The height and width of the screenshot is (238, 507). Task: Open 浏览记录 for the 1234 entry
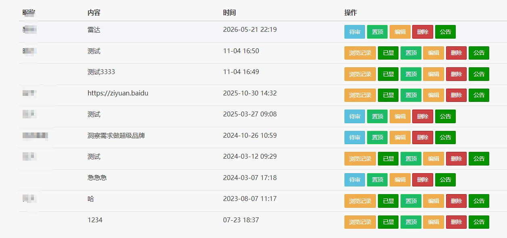[x=360, y=222]
